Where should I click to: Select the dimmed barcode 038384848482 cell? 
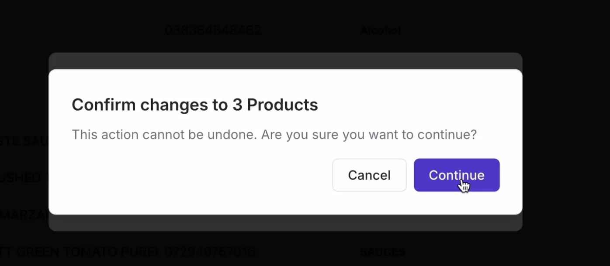(213, 30)
